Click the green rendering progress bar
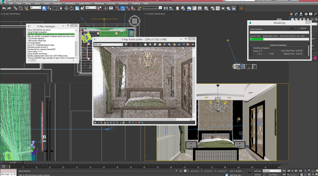Image resolution: width=318 pixels, height=176 pixels. tap(257, 39)
